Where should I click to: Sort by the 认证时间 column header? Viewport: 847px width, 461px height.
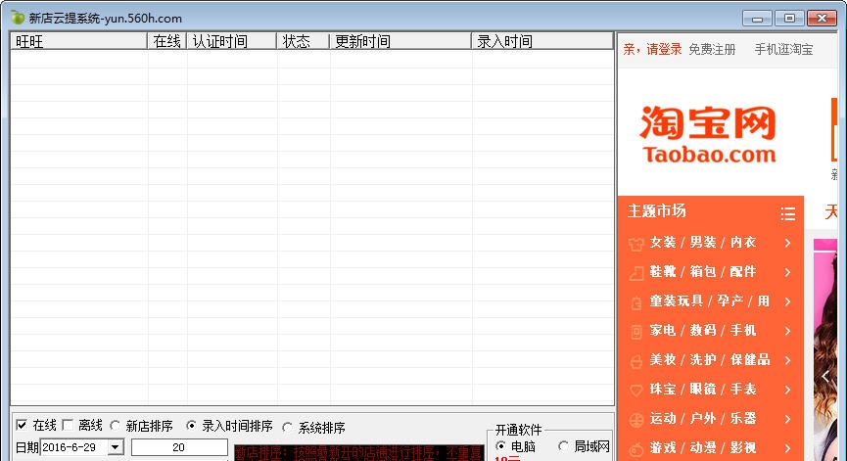[231, 41]
